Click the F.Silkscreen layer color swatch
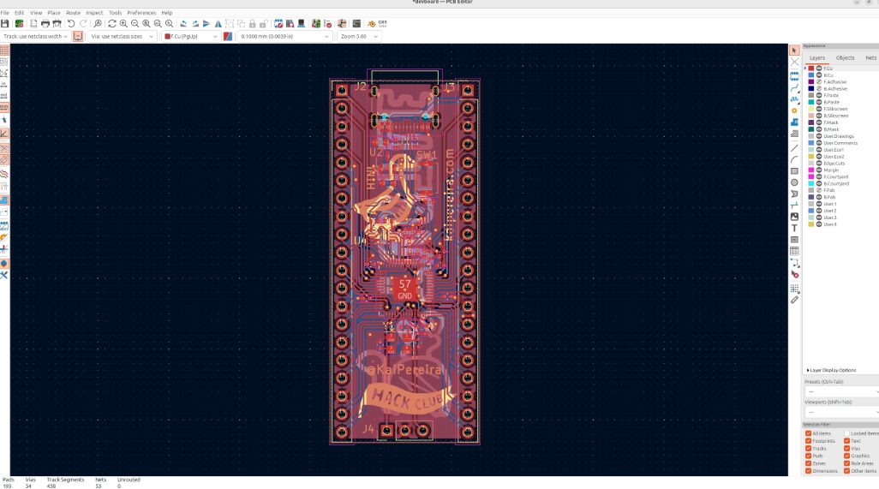 (x=810, y=109)
